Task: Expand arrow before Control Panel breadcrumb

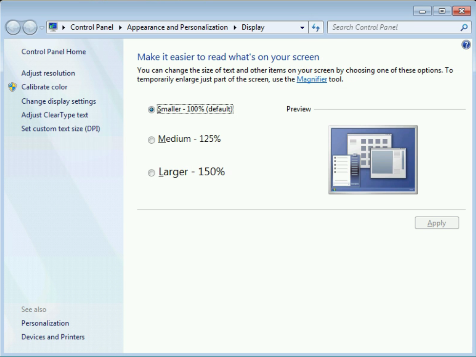Action: 64,27
